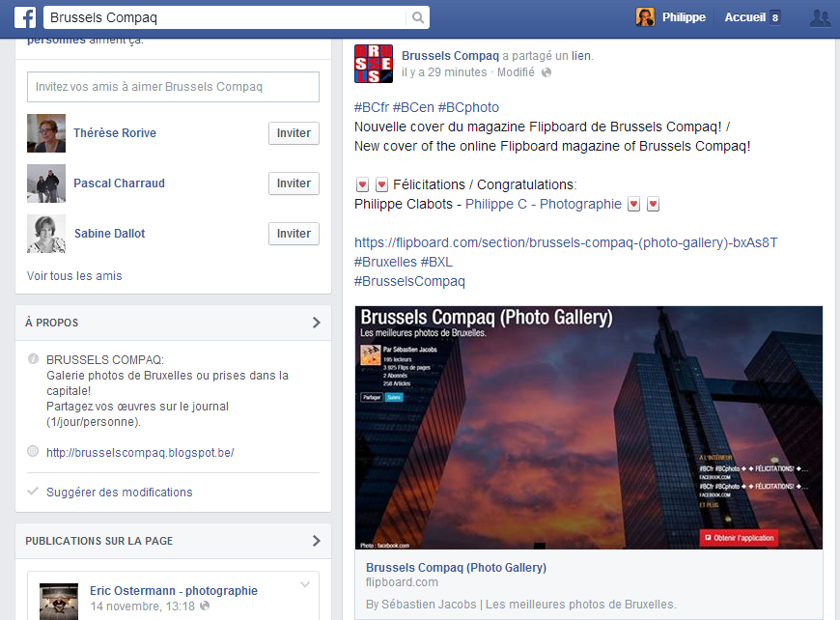Image resolution: width=840 pixels, height=620 pixels.
Task: Click the Flipboard gallery preview image
Action: [x=588, y=428]
